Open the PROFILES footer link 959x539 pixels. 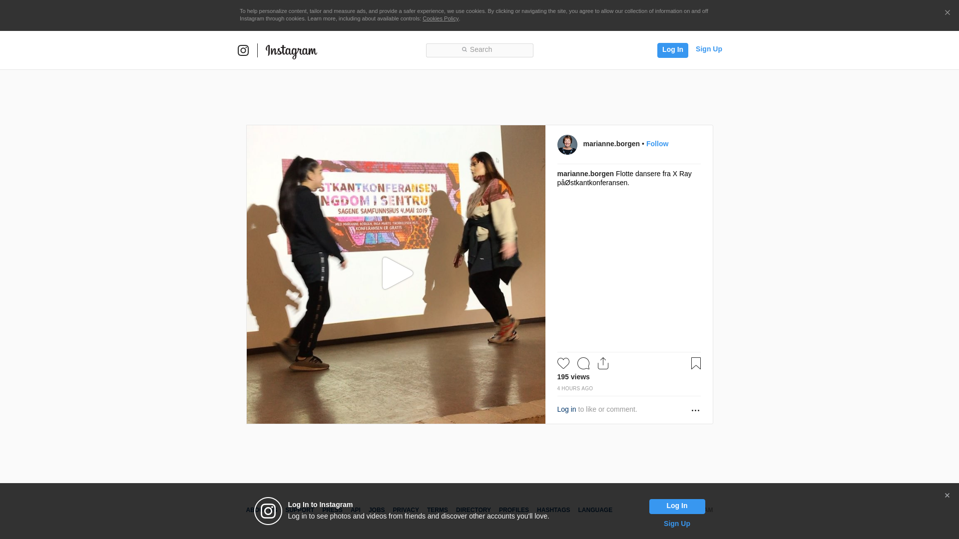[513, 510]
